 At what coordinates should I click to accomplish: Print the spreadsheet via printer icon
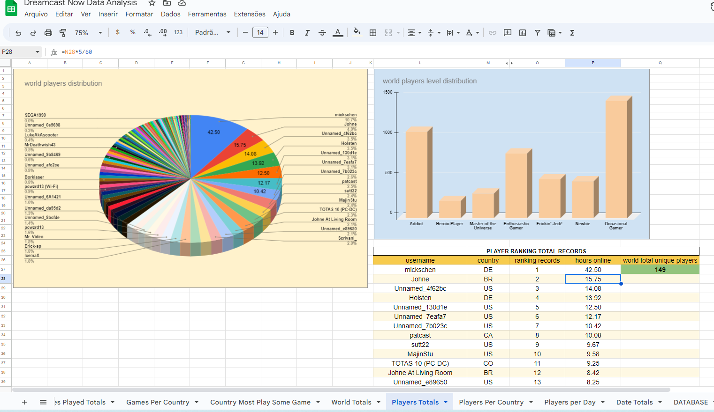pos(48,33)
